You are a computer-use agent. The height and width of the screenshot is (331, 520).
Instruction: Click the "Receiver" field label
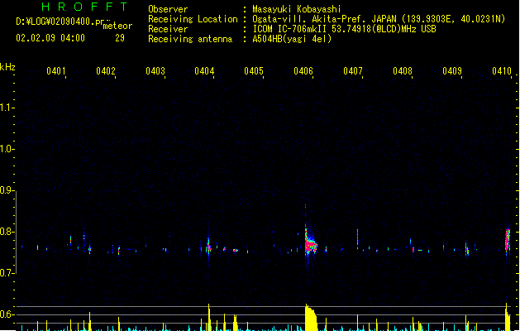pyautogui.click(x=168, y=29)
